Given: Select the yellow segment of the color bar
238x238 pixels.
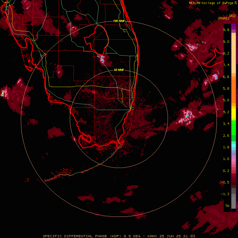Looking at the screenshot, I should pyautogui.click(x=234, y=113).
